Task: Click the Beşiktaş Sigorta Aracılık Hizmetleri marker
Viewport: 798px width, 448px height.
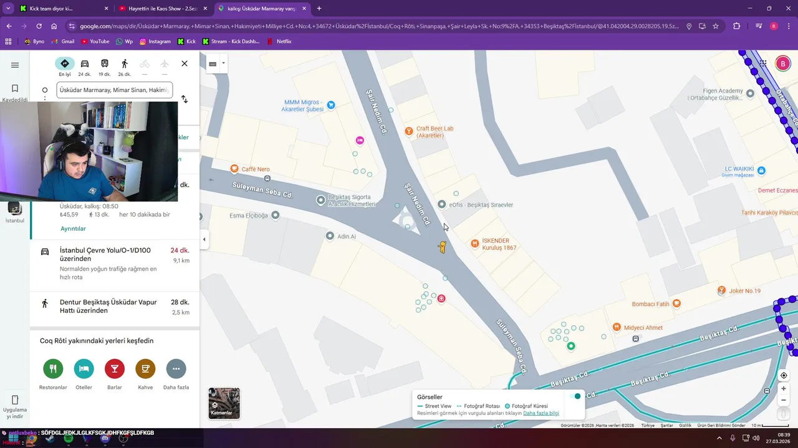Action: (320, 200)
